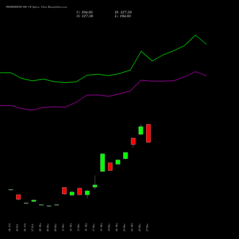The width and height of the screenshot is (239, 239).
Task: Click the high value 'H: 127.50'
Action: coord(123,12)
